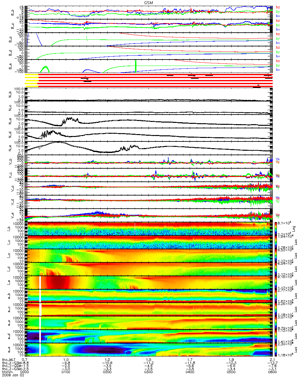Click the 0400 time tick label
The image size is (297, 384).
[x=190, y=372]
